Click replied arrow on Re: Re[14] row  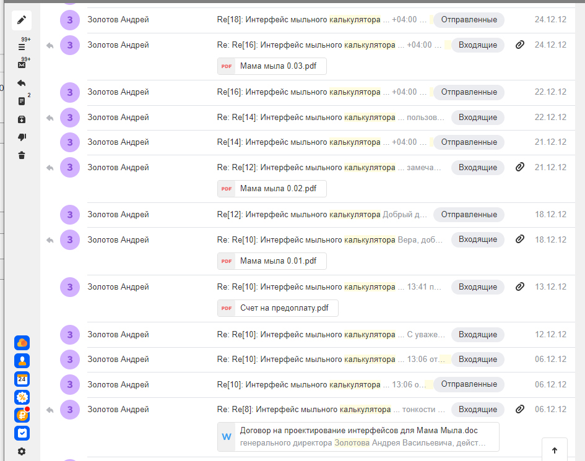(50, 118)
